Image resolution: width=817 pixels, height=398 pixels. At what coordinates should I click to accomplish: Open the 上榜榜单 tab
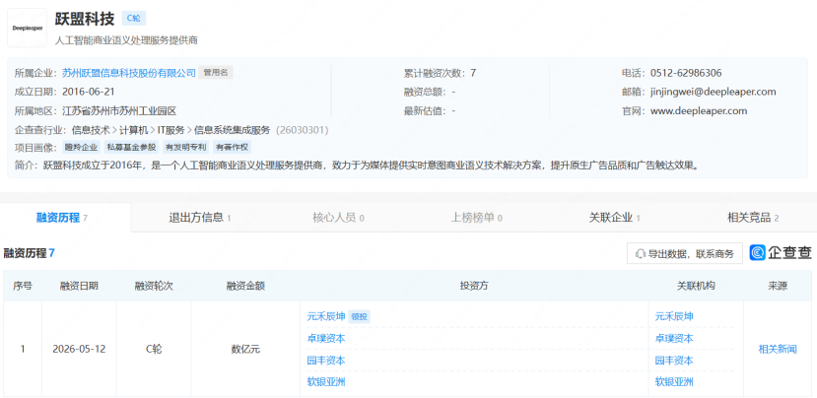[x=476, y=218]
